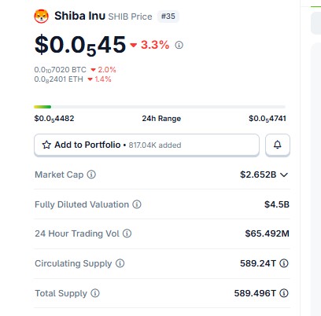This screenshot has height=316, width=321.
Task: Open info icon beside Total Supply label
Action: pos(95,293)
